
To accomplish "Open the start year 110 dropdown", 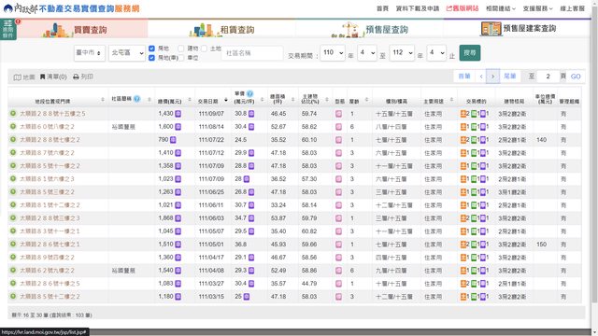I will point(333,52).
